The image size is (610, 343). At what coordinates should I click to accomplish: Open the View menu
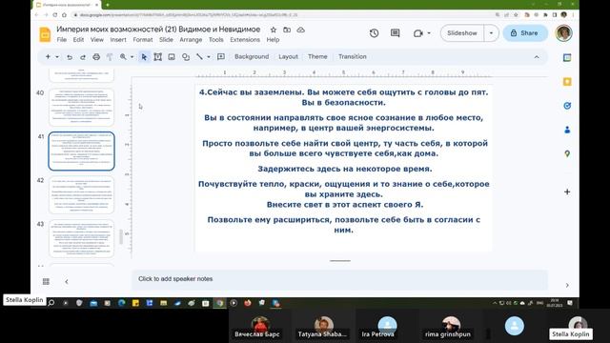97,40
